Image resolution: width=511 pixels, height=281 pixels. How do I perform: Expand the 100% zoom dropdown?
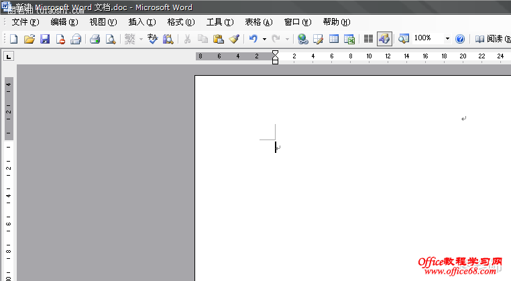pos(447,39)
